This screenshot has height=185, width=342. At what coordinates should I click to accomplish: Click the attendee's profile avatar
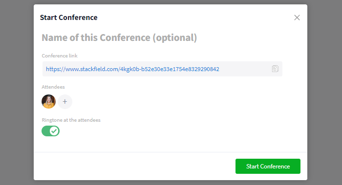tap(49, 102)
